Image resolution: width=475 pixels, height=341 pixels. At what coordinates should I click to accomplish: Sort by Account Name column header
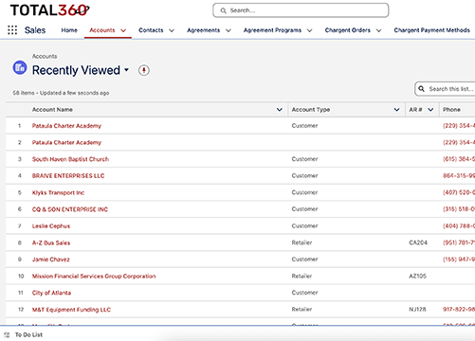(52, 110)
